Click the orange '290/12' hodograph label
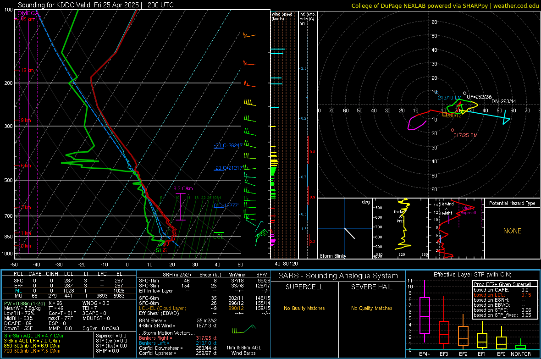This screenshot has width=541, height=359. coord(454,116)
